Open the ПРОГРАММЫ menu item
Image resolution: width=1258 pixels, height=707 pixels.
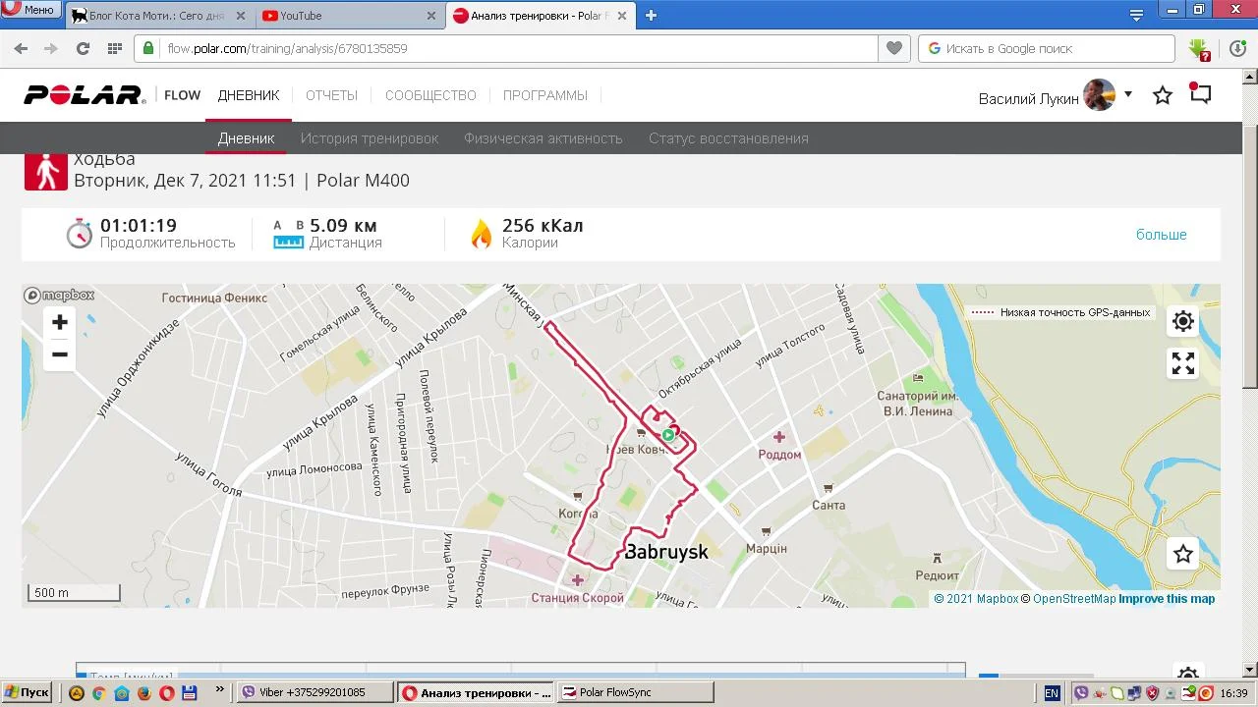[545, 95]
